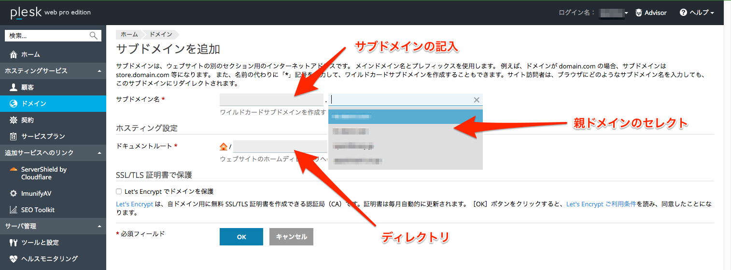Go to ドメイン breadcrumb tab

(x=161, y=34)
